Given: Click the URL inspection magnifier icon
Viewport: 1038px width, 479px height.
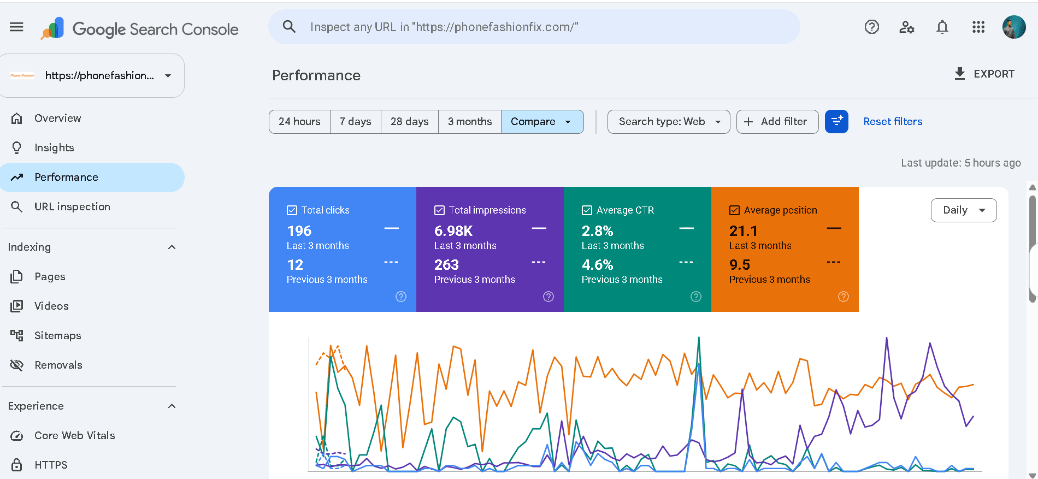Looking at the screenshot, I should (17, 206).
